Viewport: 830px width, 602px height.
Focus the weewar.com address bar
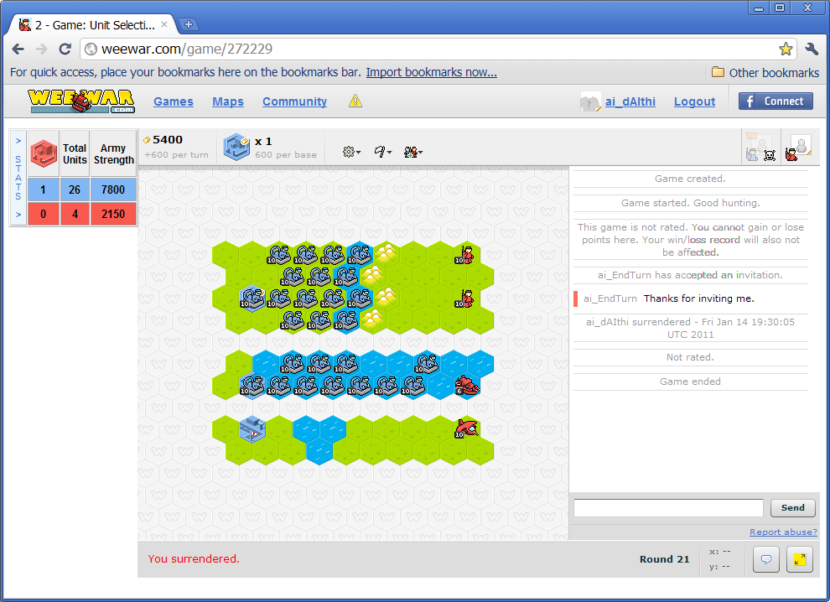pos(432,49)
